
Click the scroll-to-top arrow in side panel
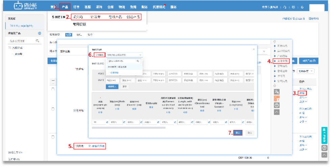pos(277,112)
